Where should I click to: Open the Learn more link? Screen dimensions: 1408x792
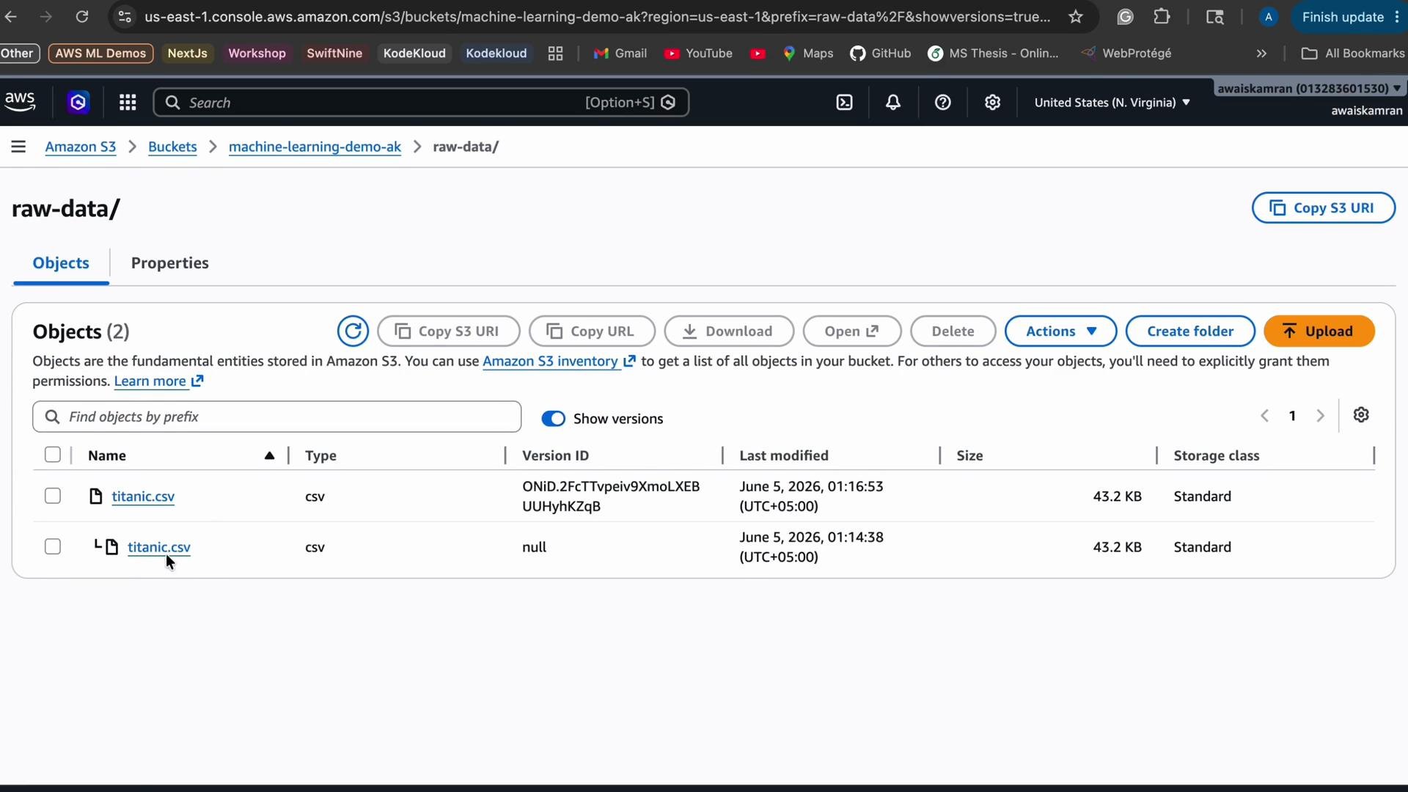coord(158,381)
